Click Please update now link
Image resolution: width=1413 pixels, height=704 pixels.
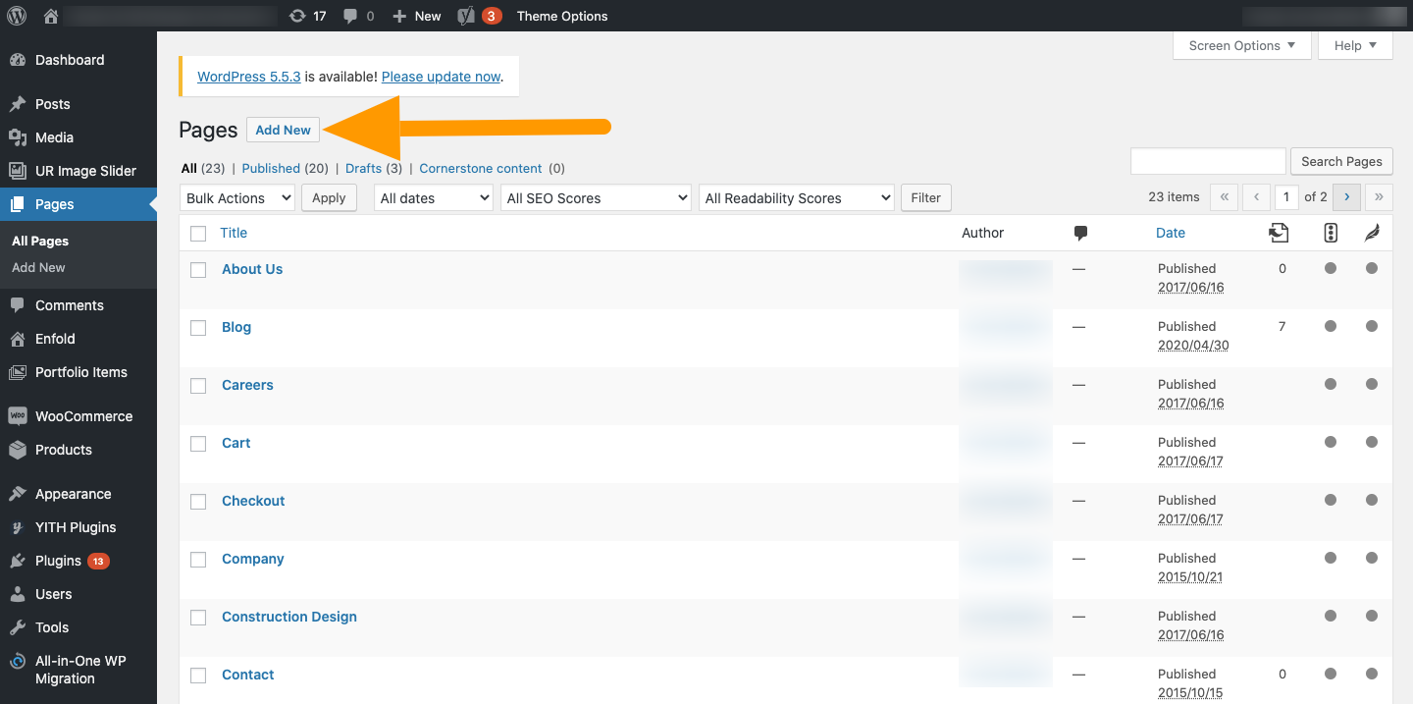(441, 77)
